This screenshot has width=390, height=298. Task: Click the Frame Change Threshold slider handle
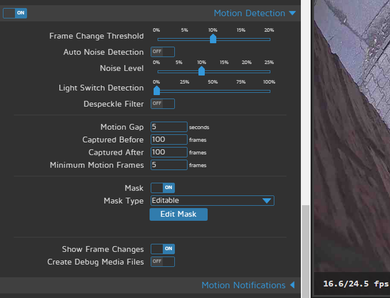(213, 39)
